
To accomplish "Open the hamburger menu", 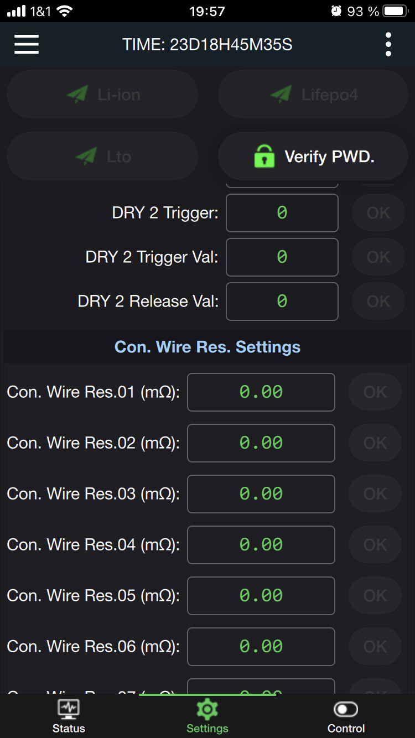I will click(x=27, y=44).
